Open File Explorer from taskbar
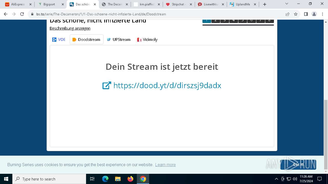 pos(118,179)
